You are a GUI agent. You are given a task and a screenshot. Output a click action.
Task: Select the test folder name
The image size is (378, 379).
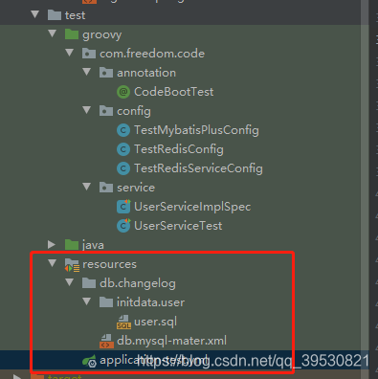coord(75,15)
